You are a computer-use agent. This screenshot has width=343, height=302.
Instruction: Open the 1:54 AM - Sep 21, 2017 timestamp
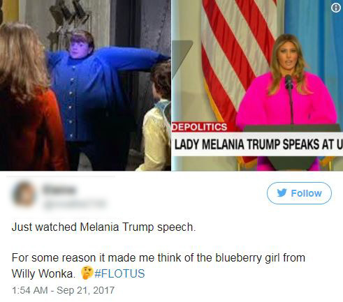click(63, 290)
